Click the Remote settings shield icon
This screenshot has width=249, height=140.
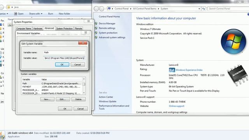[x=96, y=28]
